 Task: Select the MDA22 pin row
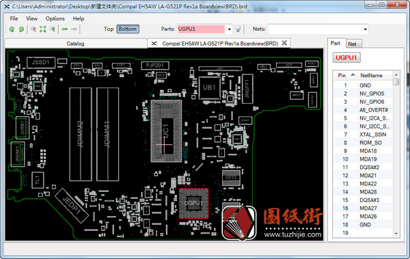(363, 184)
